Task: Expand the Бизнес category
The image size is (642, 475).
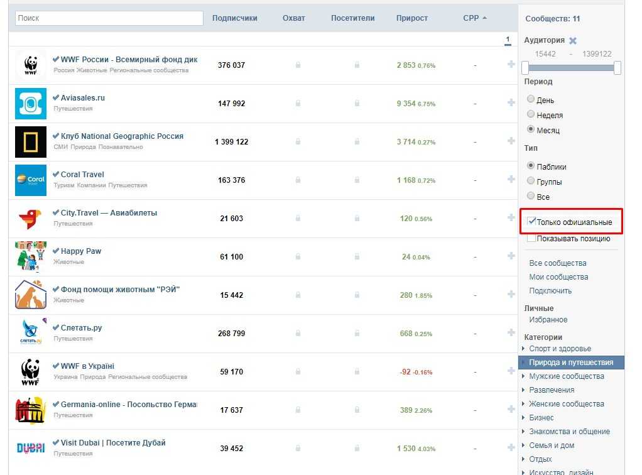Action: (x=541, y=418)
